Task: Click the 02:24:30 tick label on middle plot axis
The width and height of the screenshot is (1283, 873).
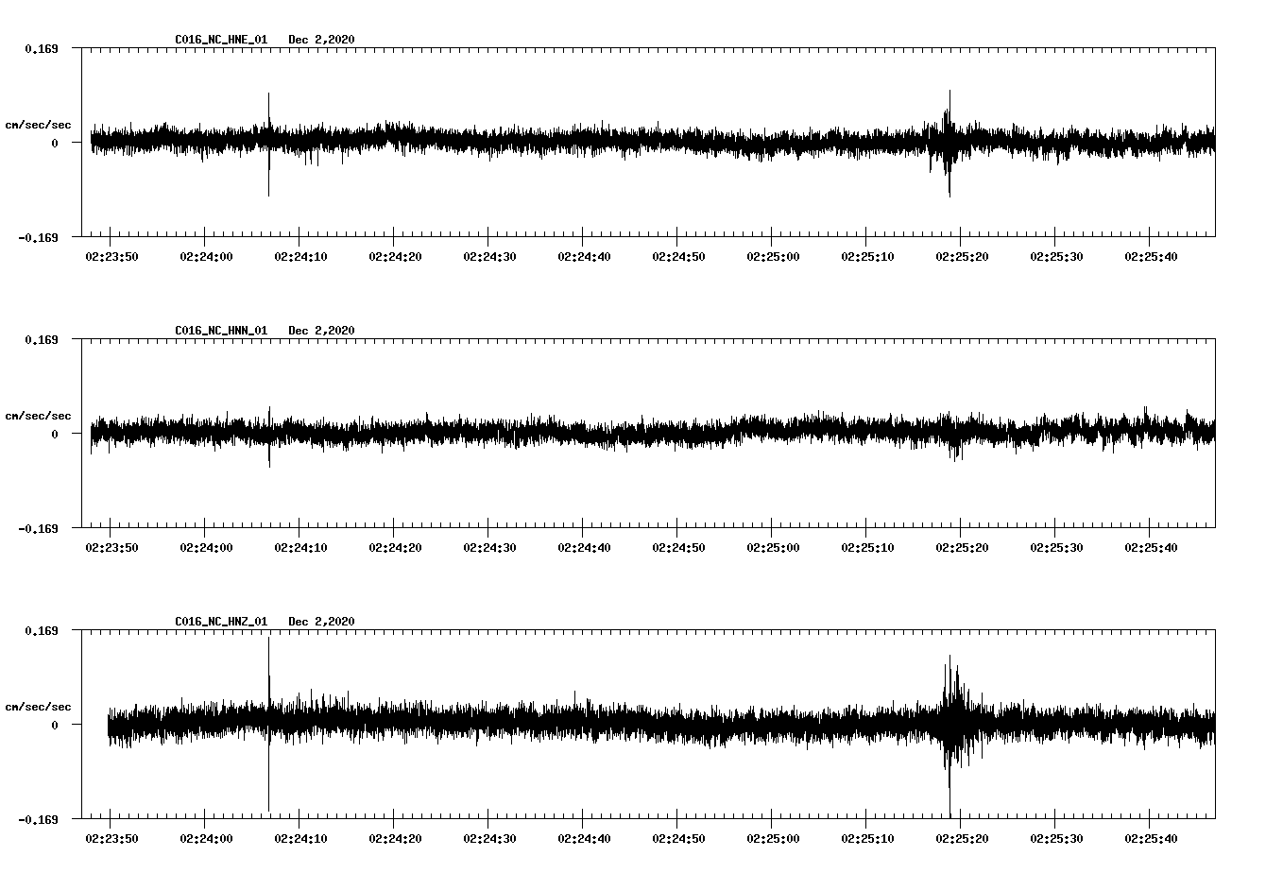Action: [489, 545]
